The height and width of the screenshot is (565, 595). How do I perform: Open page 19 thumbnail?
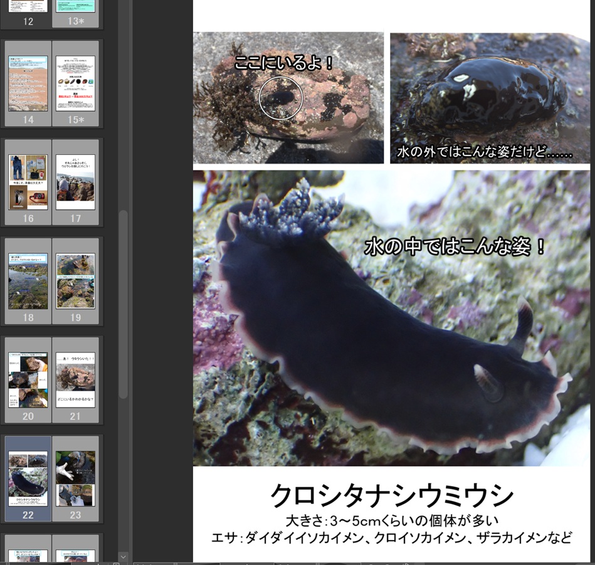[75, 281]
